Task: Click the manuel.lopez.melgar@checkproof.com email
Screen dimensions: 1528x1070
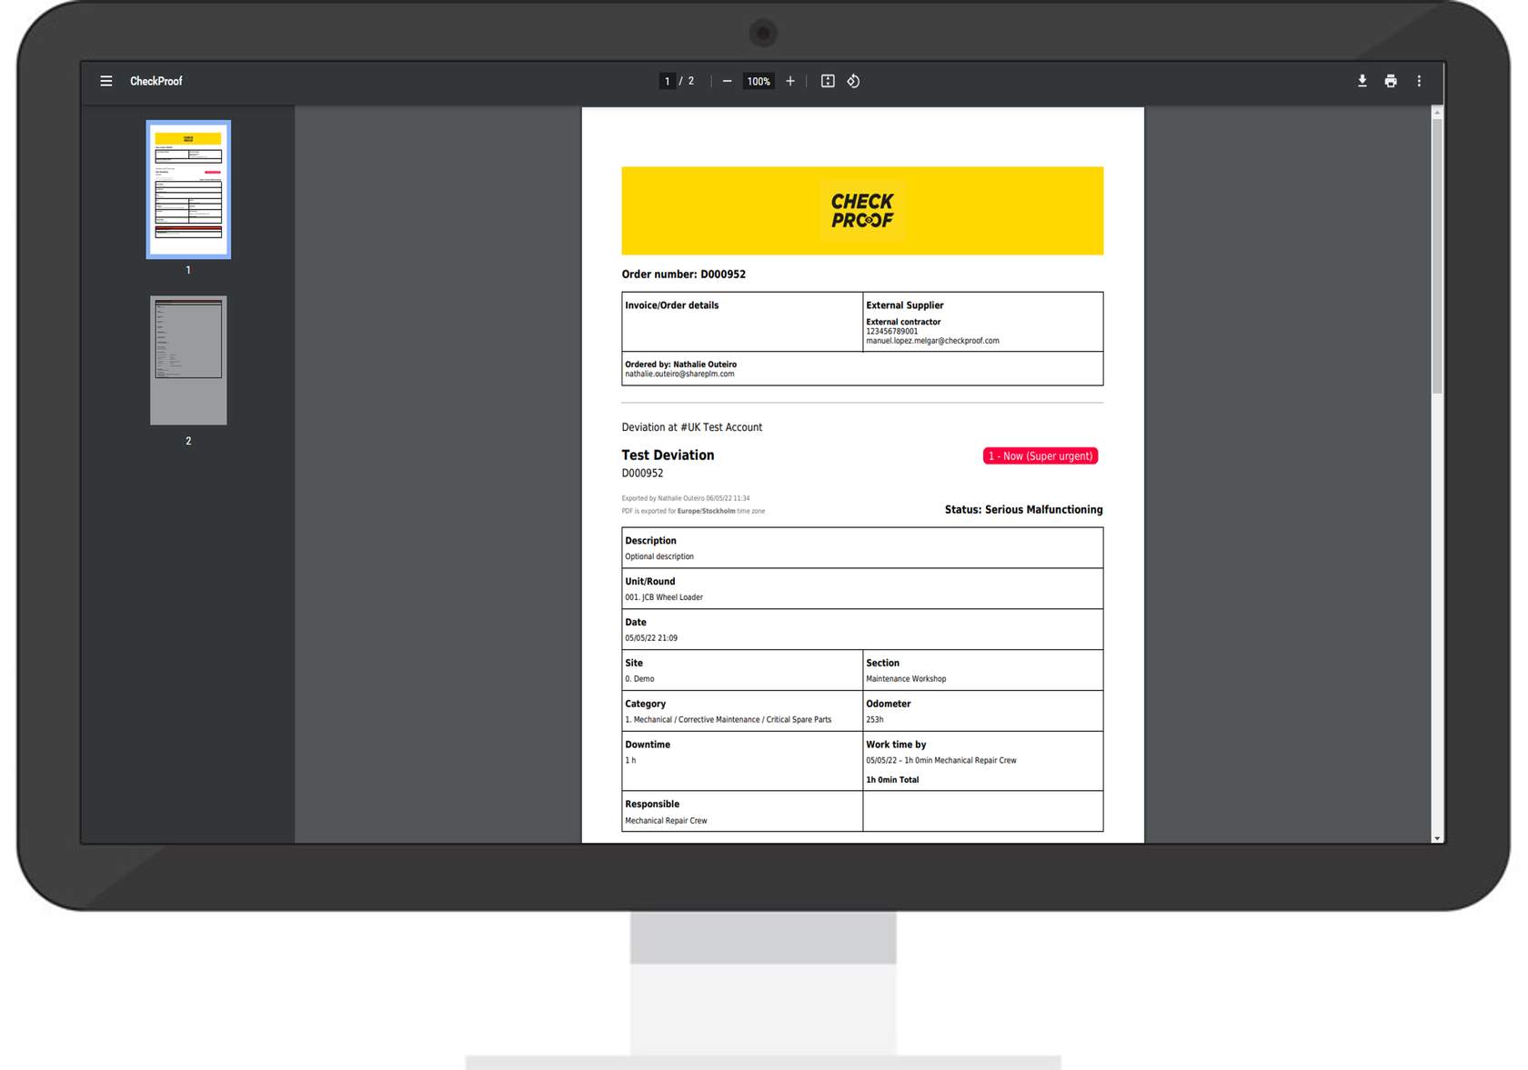Action: (x=932, y=341)
